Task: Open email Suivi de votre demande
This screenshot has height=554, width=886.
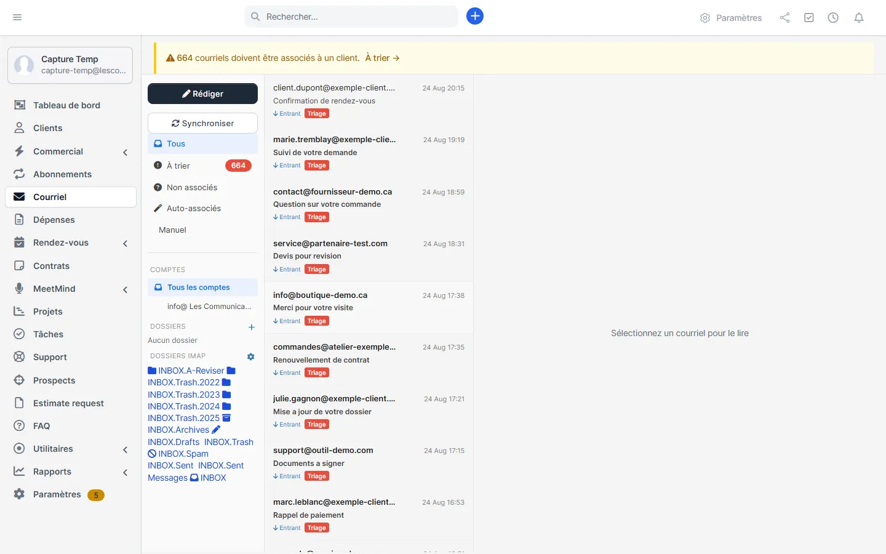Action: click(369, 152)
